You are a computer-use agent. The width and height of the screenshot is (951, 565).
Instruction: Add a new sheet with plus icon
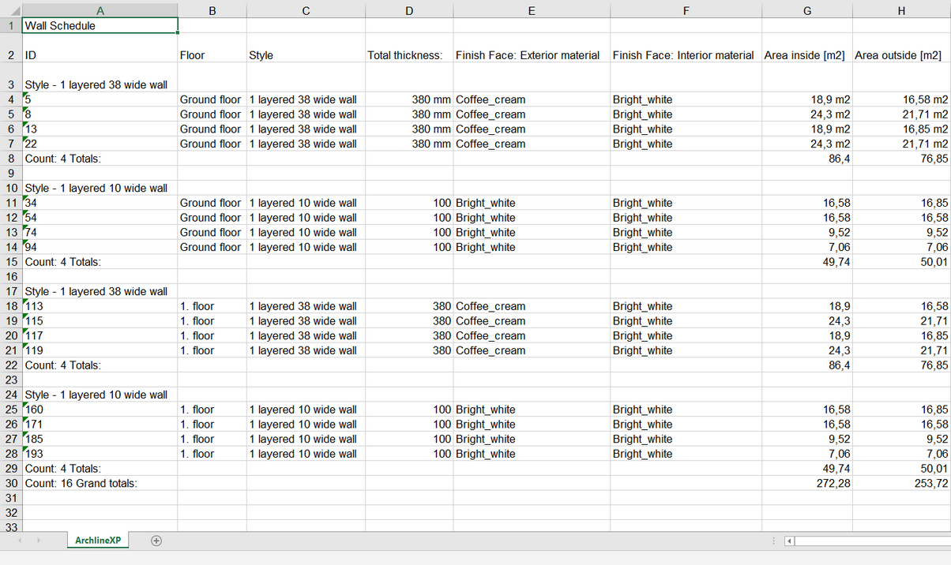pyautogui.click(x=156, y=541)
